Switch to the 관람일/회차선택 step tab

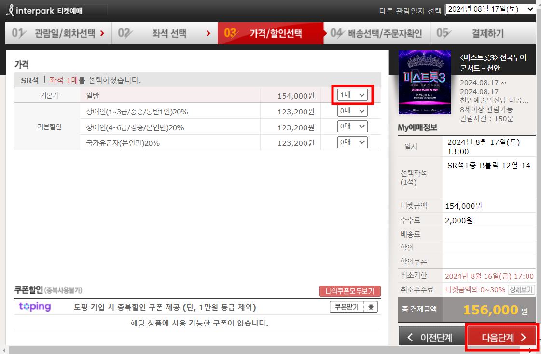pos(58,33)
